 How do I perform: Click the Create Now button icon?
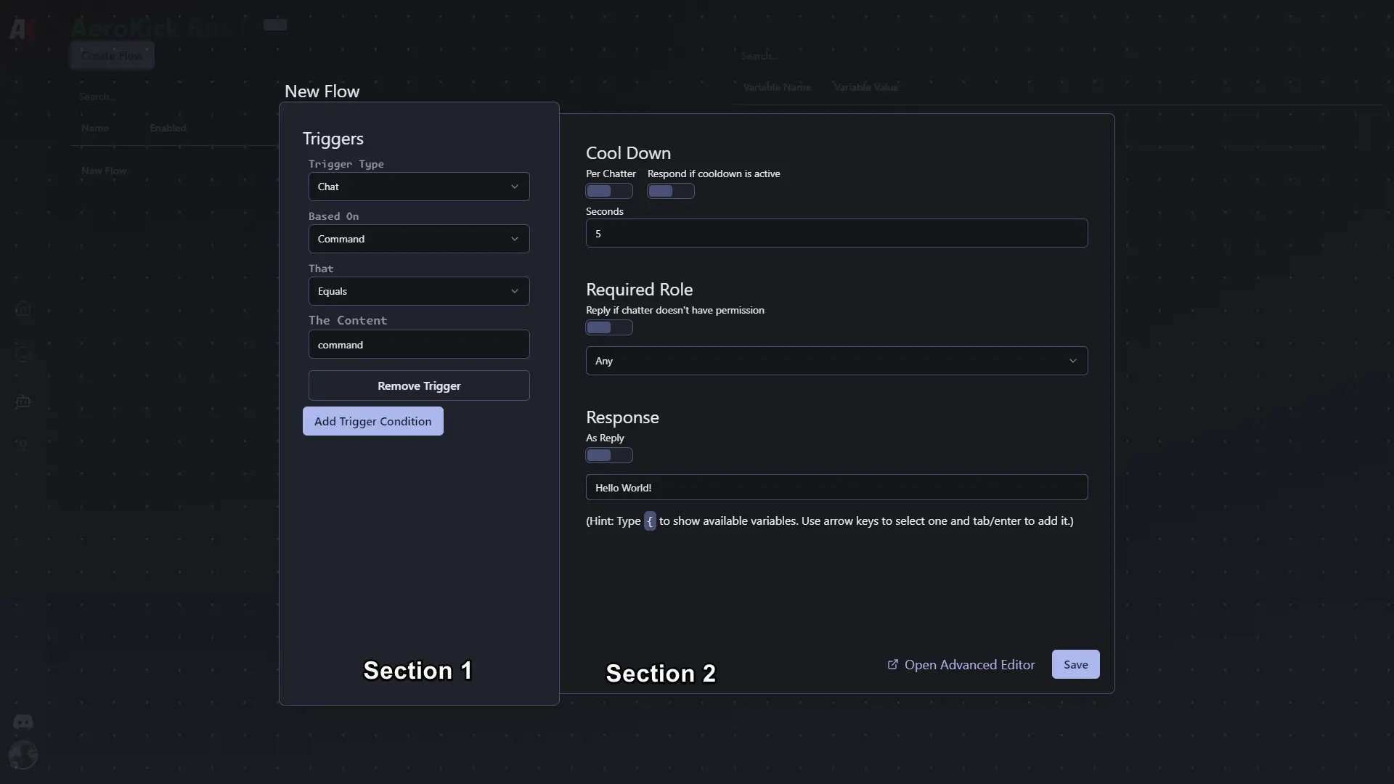tap(111, 54)
